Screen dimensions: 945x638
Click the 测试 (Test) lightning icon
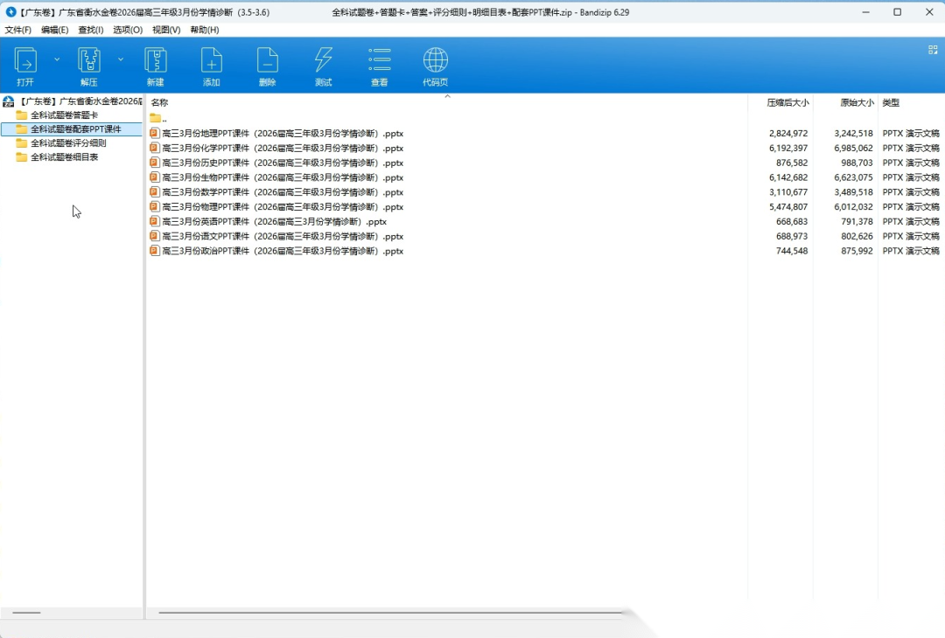[x=324, y=61]
